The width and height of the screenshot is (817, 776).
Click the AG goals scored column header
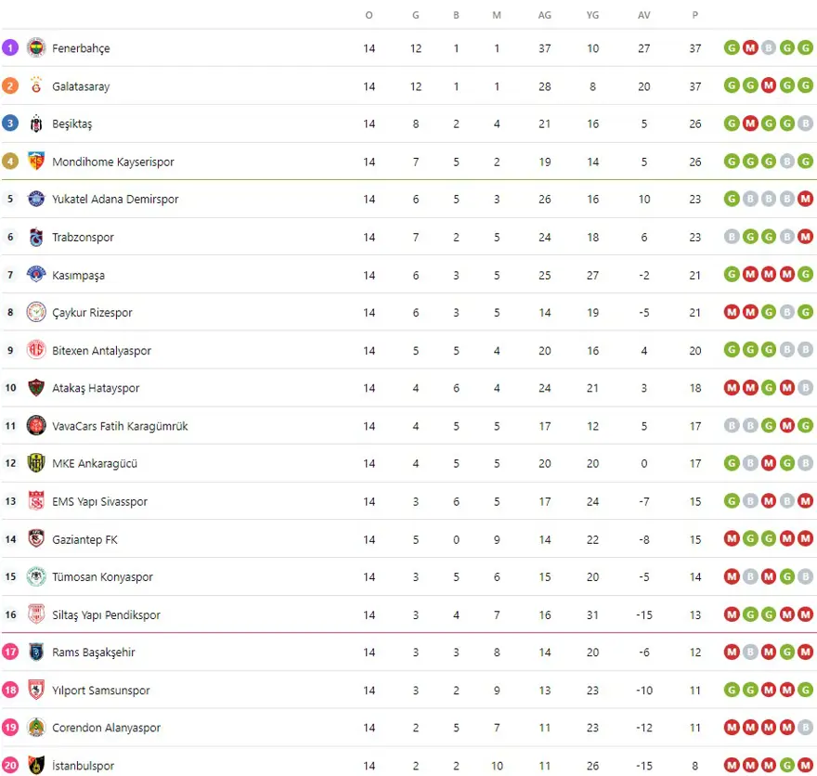tap(544, 15)
